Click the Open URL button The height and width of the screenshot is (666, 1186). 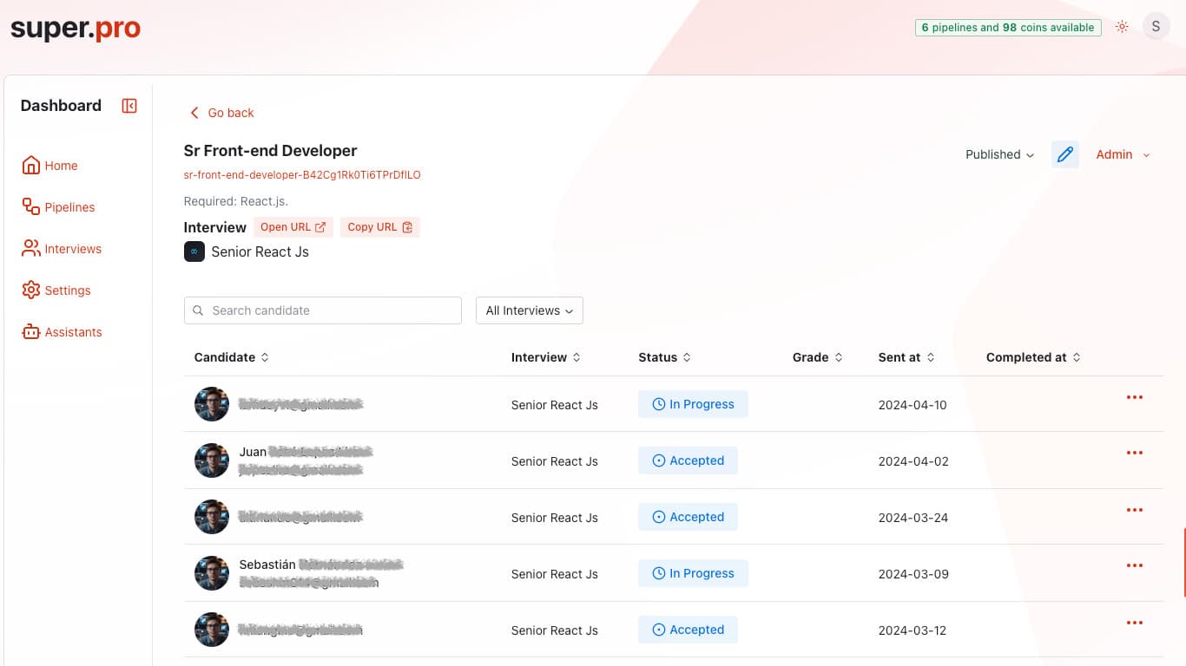point(293,226)
